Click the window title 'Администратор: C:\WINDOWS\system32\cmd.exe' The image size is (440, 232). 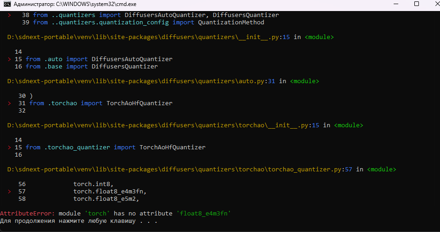(x=75, y=4)
